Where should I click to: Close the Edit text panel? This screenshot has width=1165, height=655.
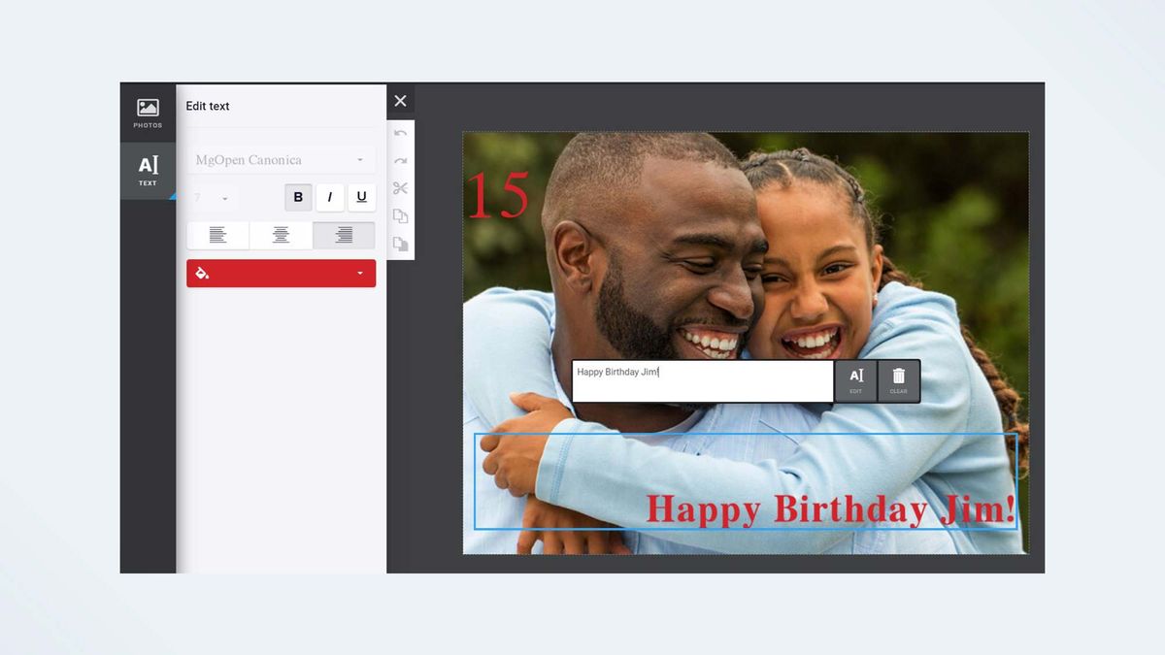(400, 100)
